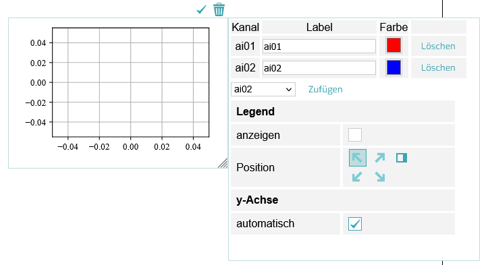Open the ai02 channel dropdown

(x=263, y=90)
